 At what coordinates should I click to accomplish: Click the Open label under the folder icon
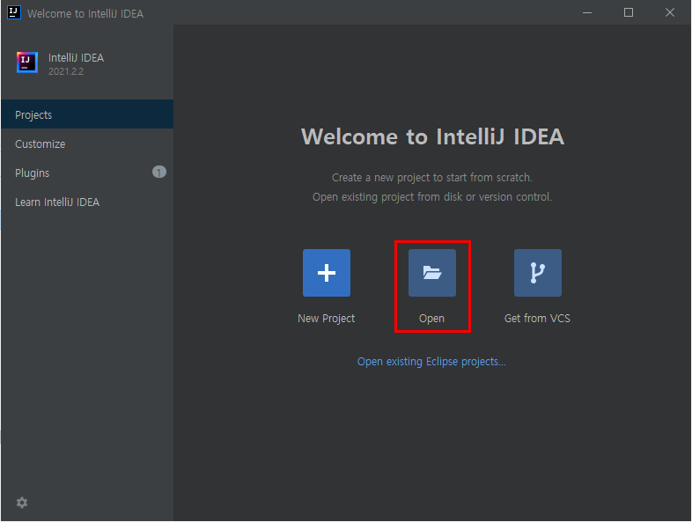(x=431, y=319)
